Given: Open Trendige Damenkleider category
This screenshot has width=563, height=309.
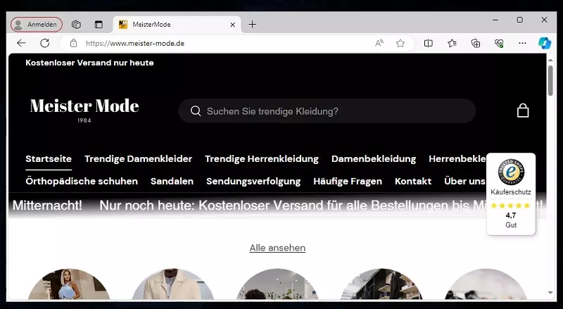Looking at the screenshot, I should coord(138,159).
